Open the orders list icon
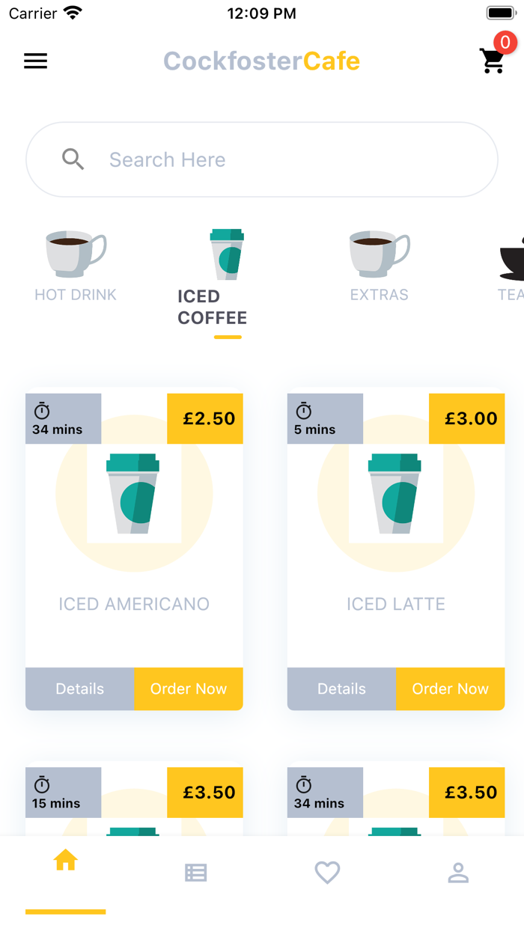 [x=196, y=873]
